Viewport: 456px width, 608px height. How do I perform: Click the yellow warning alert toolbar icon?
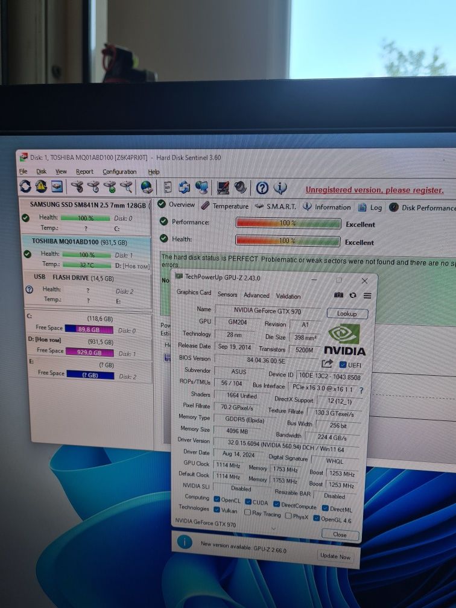[41, 186]
